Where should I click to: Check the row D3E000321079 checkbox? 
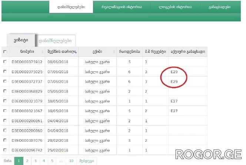(5, 101)
